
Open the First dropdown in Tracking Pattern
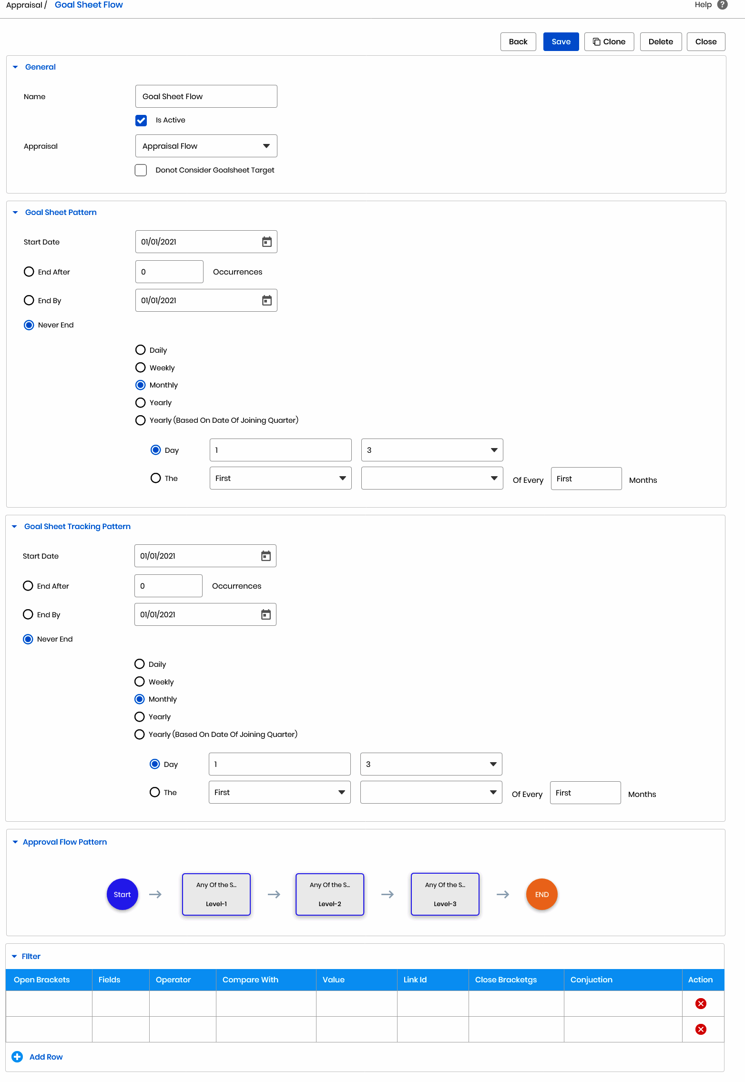(x=280, y=792)
